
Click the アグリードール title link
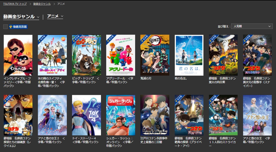pos(120,80)
